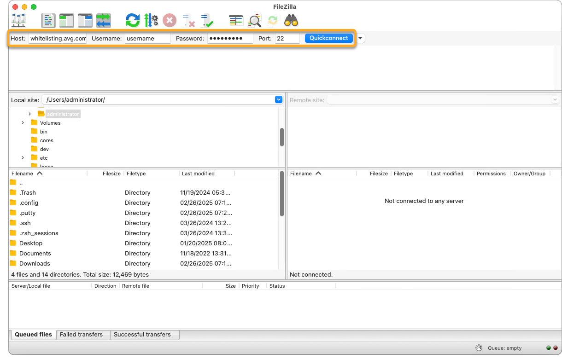Search files with the binoculars icon
This screenshot has height=359, width=562.
[291, 20]
